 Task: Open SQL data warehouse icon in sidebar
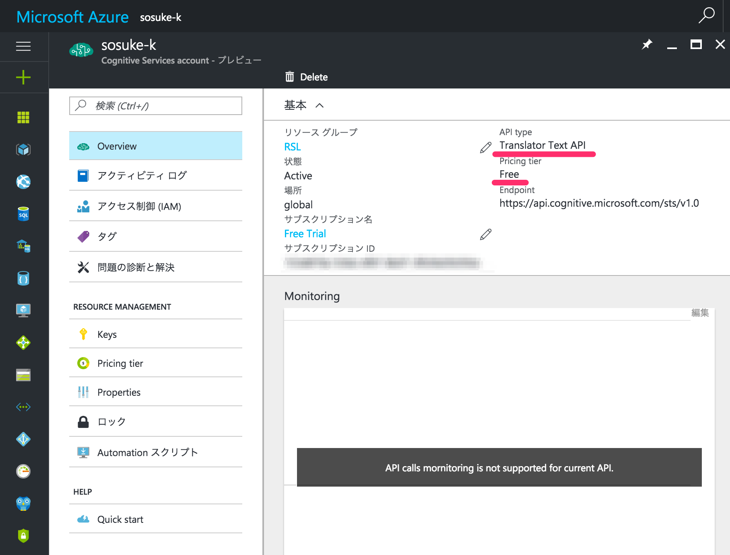(23, 246)
